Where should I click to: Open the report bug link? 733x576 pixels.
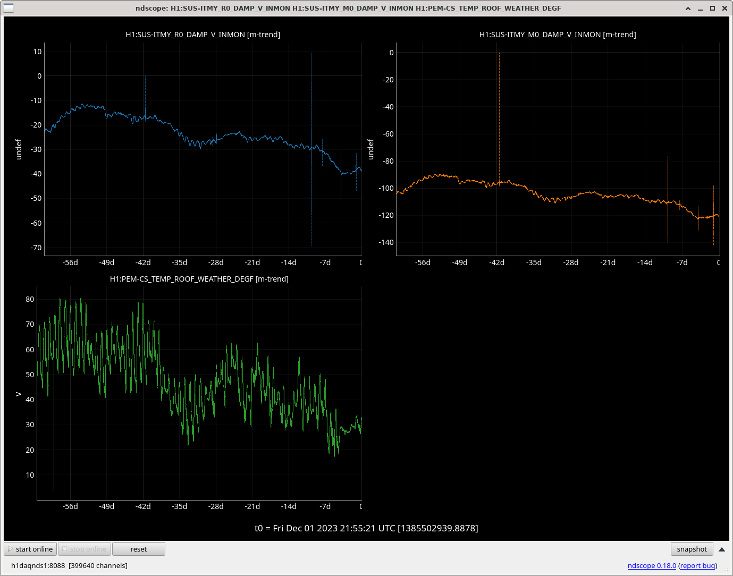tap(697, 565)
